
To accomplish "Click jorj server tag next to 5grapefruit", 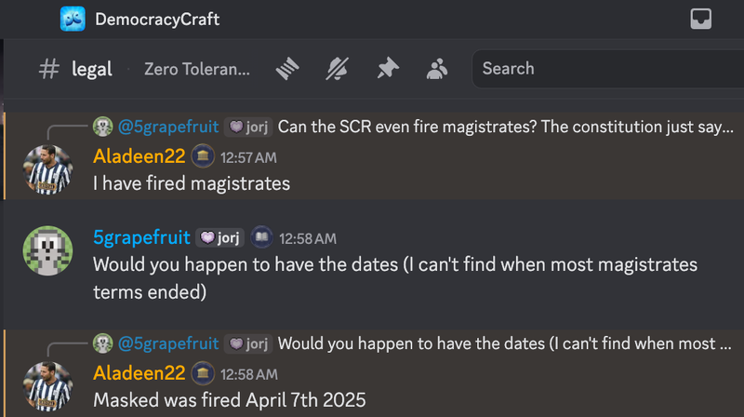I will 220,238.
